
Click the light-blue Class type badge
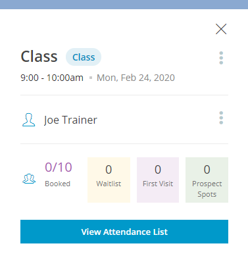pyautogui.click(x=84, y=57)
